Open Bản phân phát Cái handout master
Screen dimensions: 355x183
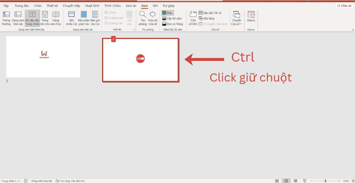84,18
